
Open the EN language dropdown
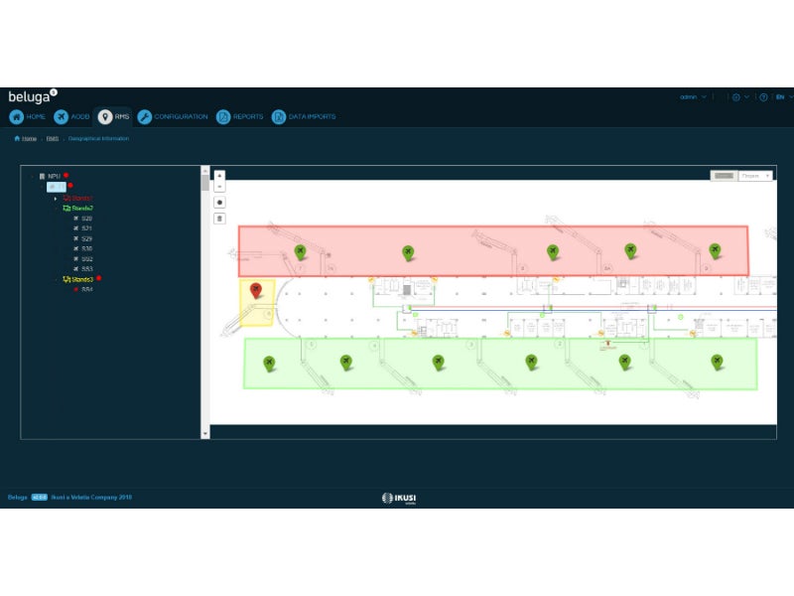point(781,97)
